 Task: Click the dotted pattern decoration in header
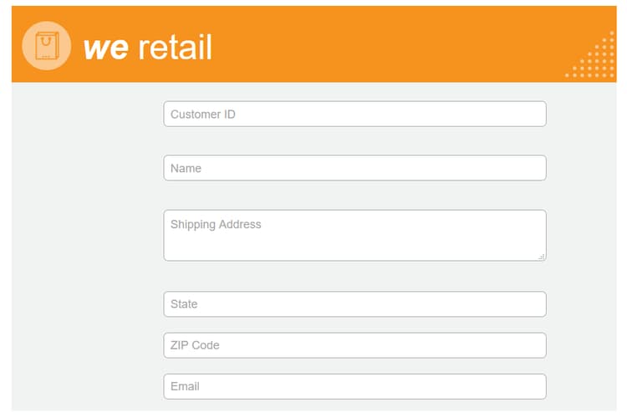[x=590, y=54]
